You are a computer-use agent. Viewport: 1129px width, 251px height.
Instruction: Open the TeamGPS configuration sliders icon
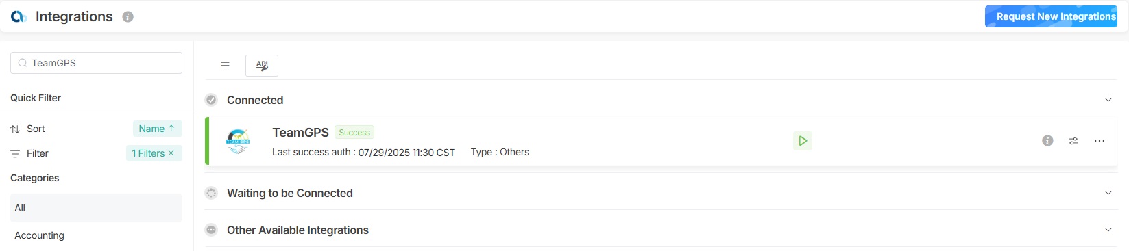1073,141
